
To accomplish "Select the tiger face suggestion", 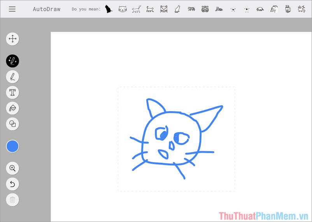I will coord(205,9).
